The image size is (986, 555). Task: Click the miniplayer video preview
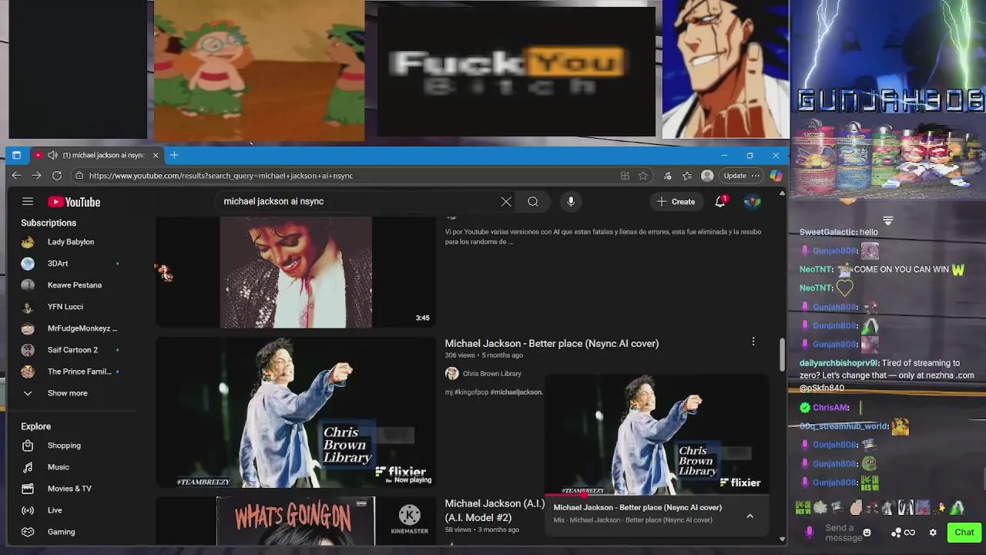click(657, 434)
